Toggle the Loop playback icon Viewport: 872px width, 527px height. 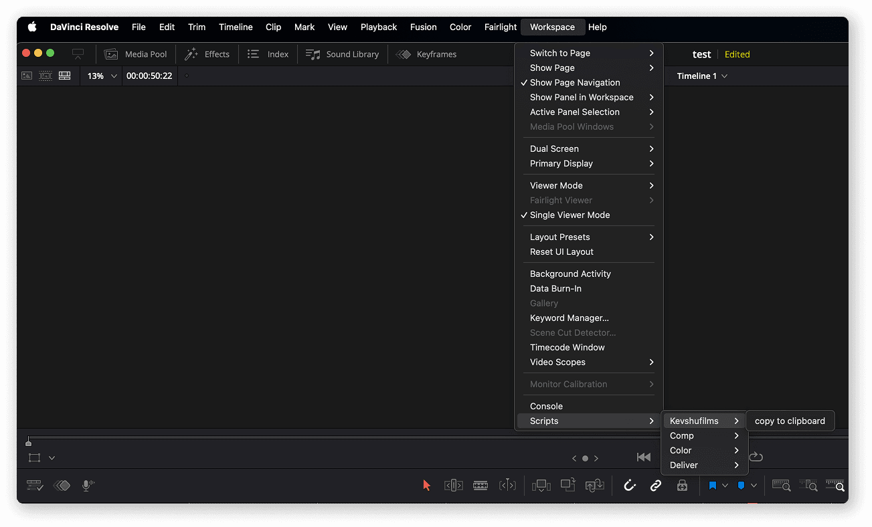tap(756, 457)
